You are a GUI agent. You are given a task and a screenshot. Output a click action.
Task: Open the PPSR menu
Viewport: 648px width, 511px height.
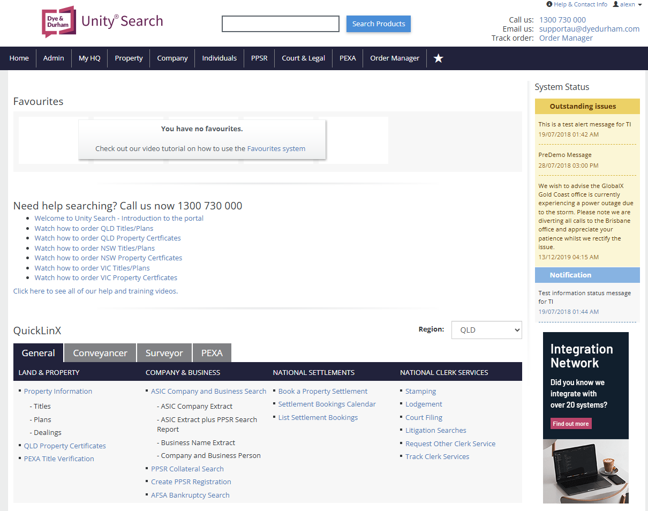259,58
